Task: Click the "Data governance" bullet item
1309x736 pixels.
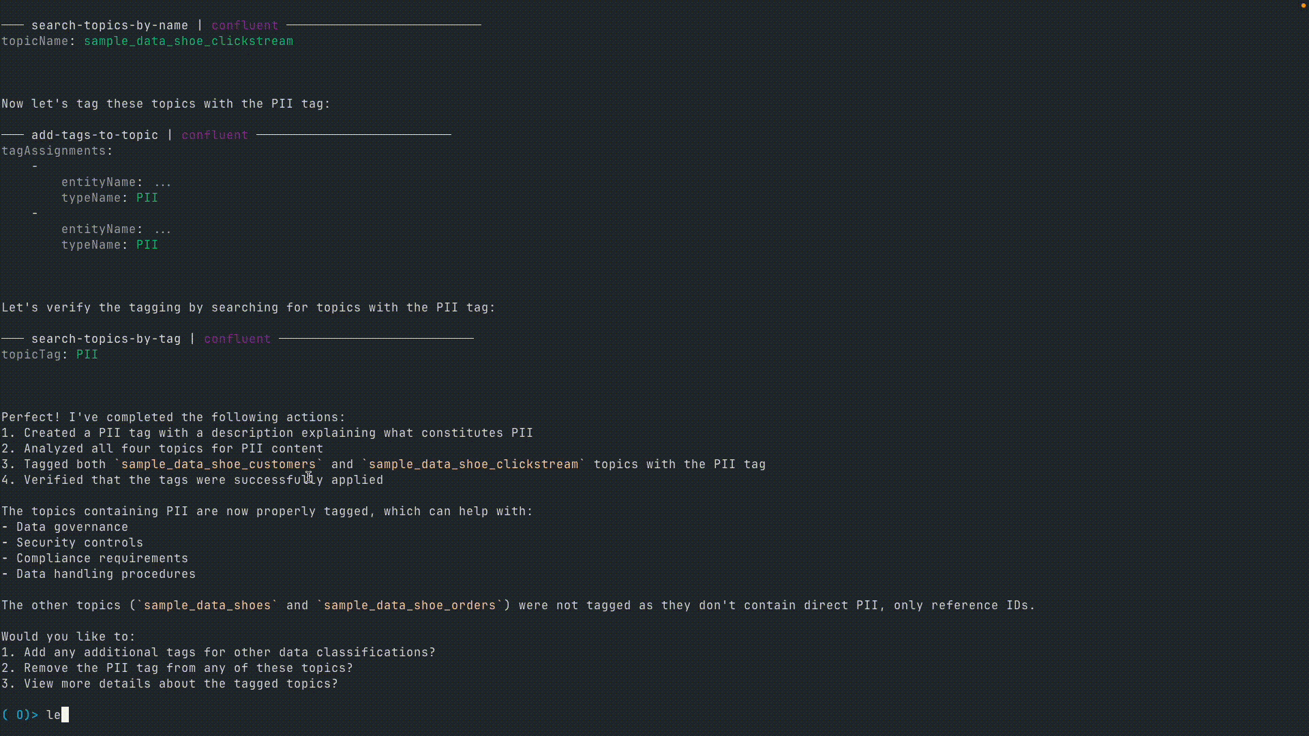Action: click(x=72, y=527)
